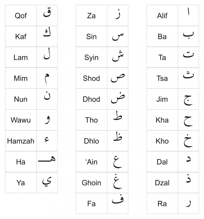Click the Arabic letter Jim glyph

coord(188,100)
